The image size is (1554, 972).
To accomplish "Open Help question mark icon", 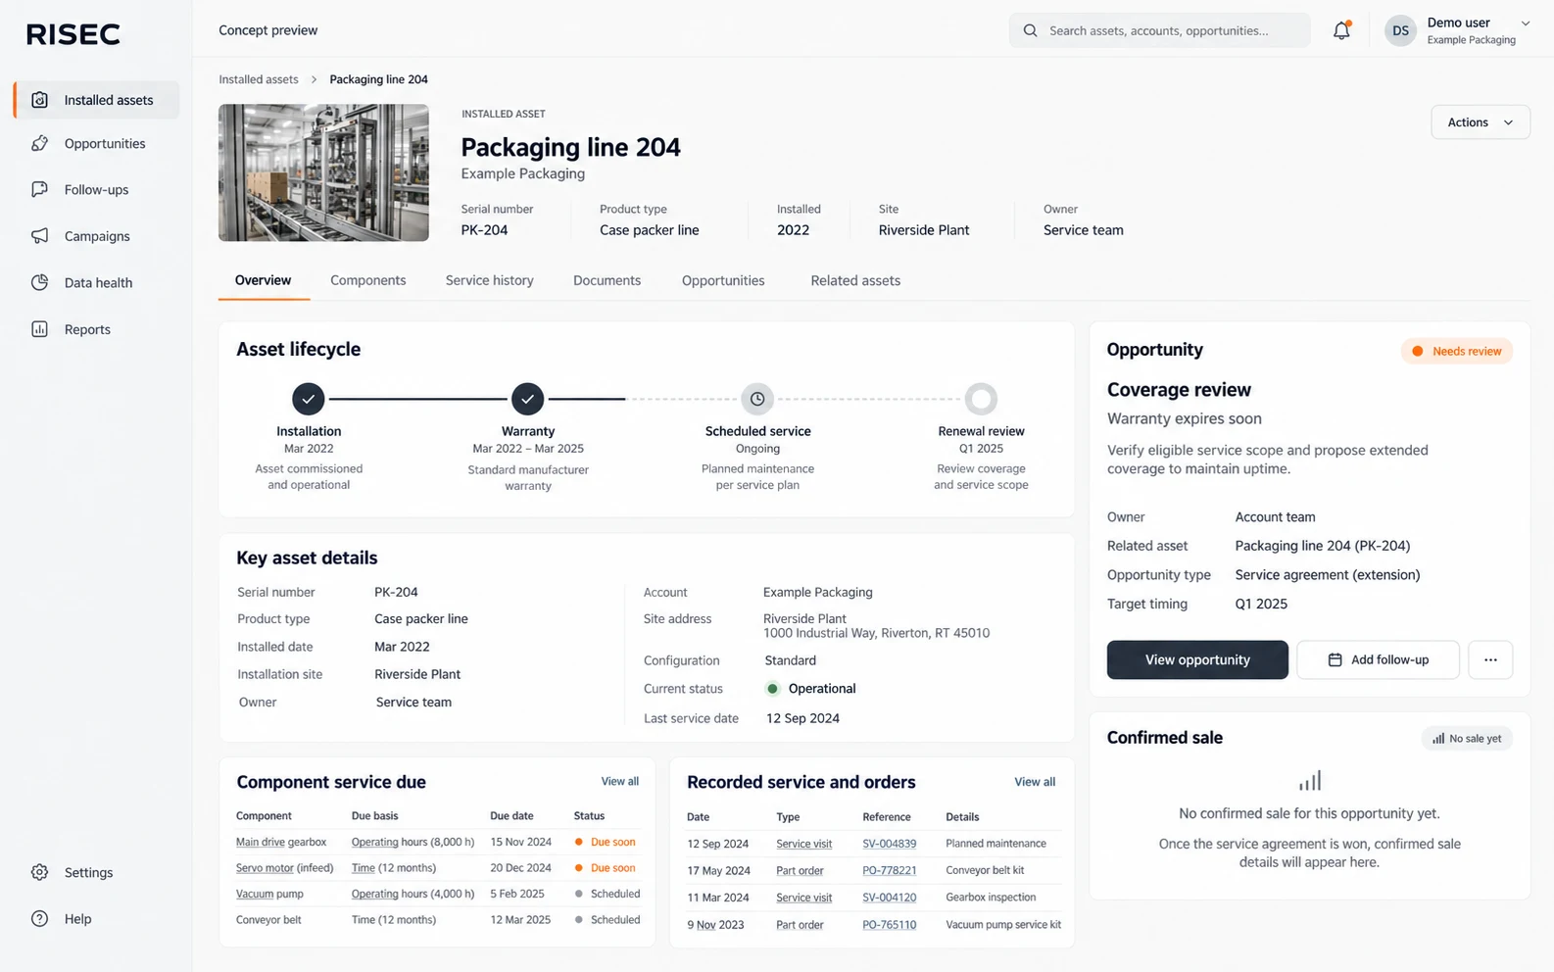I will tap(39, 919).
